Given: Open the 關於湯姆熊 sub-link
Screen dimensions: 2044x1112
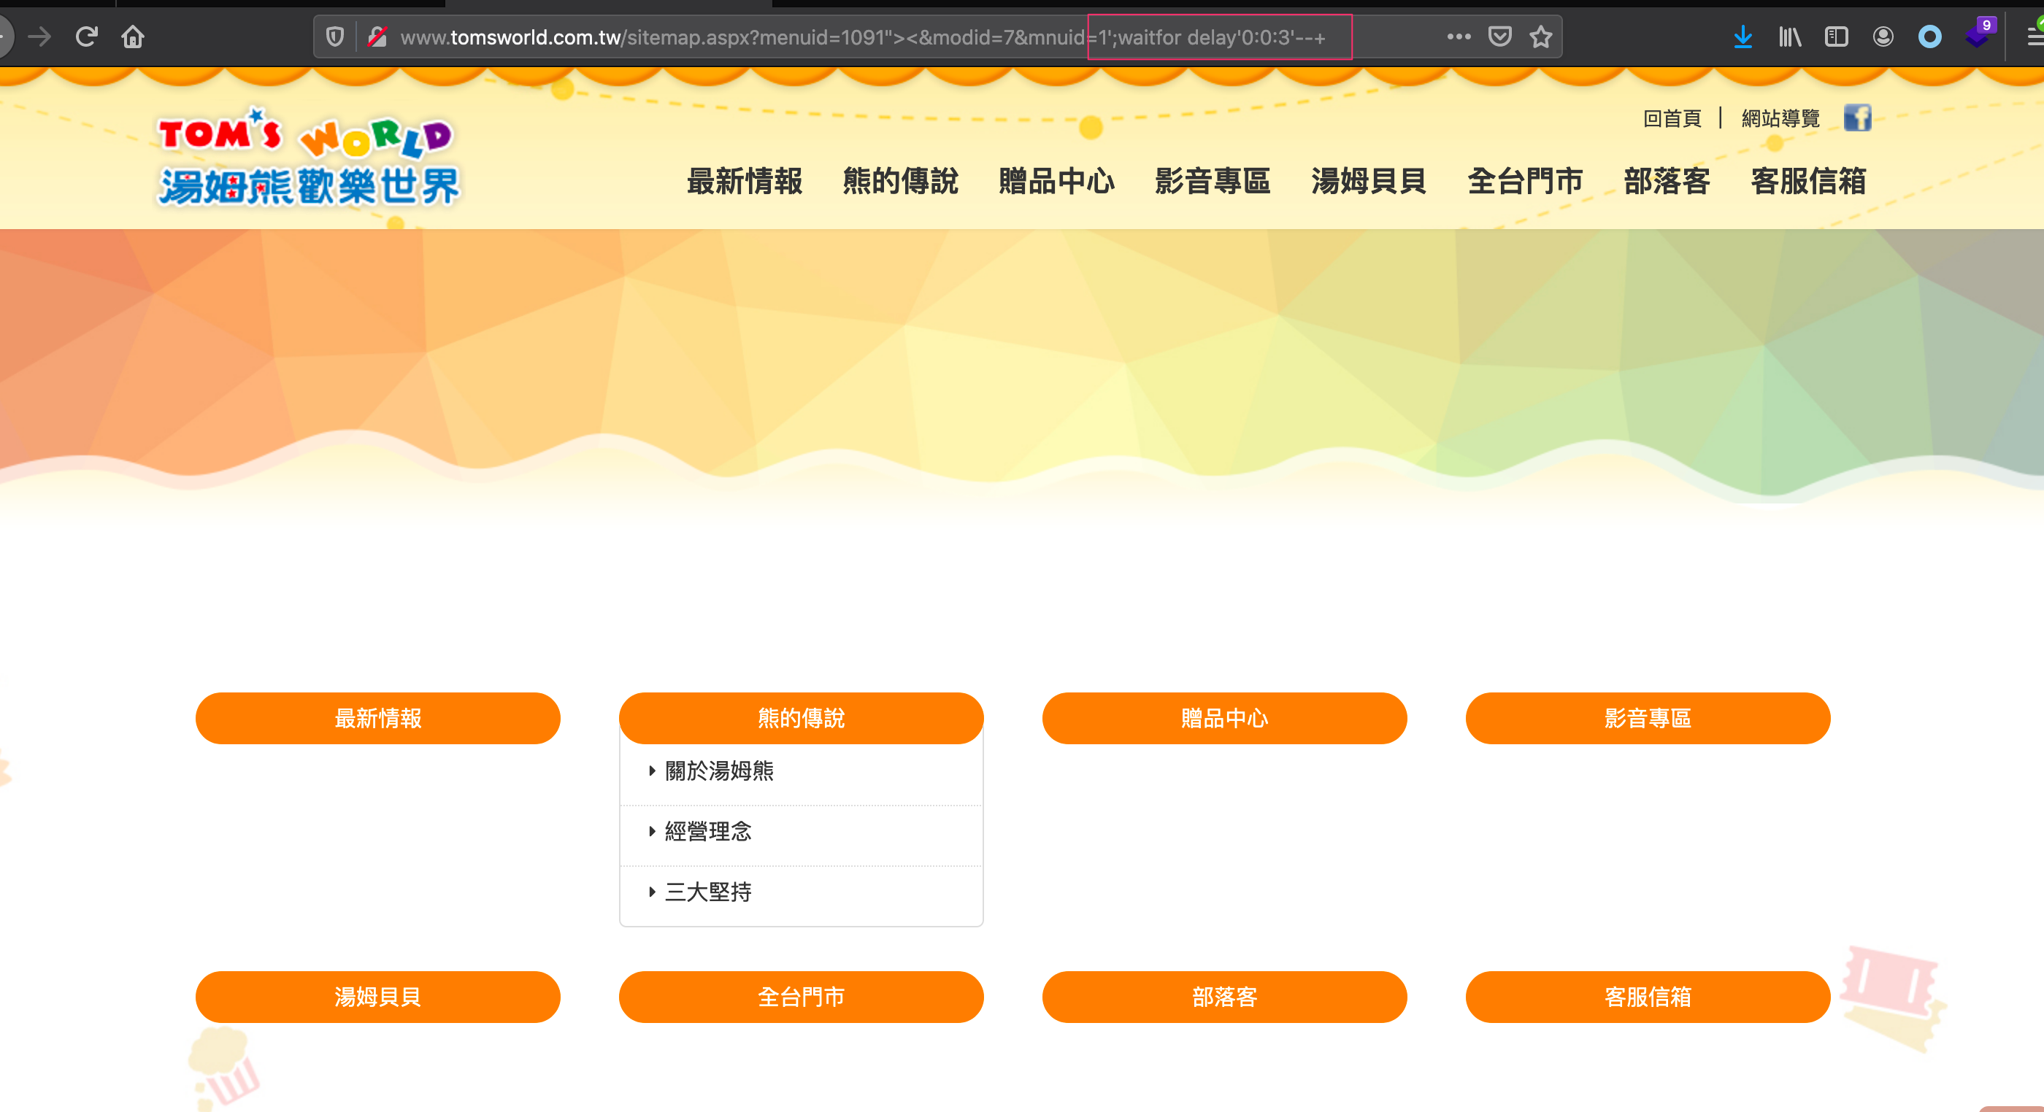Looking at the screenshot, I should coord(719,770).
